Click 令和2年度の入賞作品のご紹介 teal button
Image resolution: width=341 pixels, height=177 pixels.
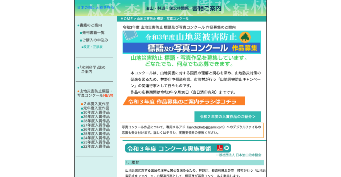tap(227, 117)
